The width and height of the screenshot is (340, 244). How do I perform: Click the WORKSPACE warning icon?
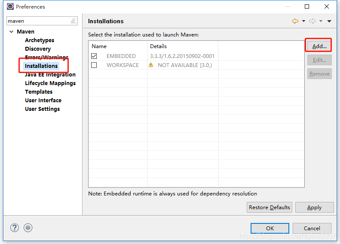(x=151, y=65)
